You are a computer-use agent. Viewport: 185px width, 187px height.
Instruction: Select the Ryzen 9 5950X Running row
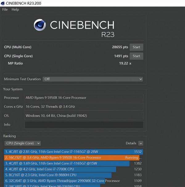point(73,158)
